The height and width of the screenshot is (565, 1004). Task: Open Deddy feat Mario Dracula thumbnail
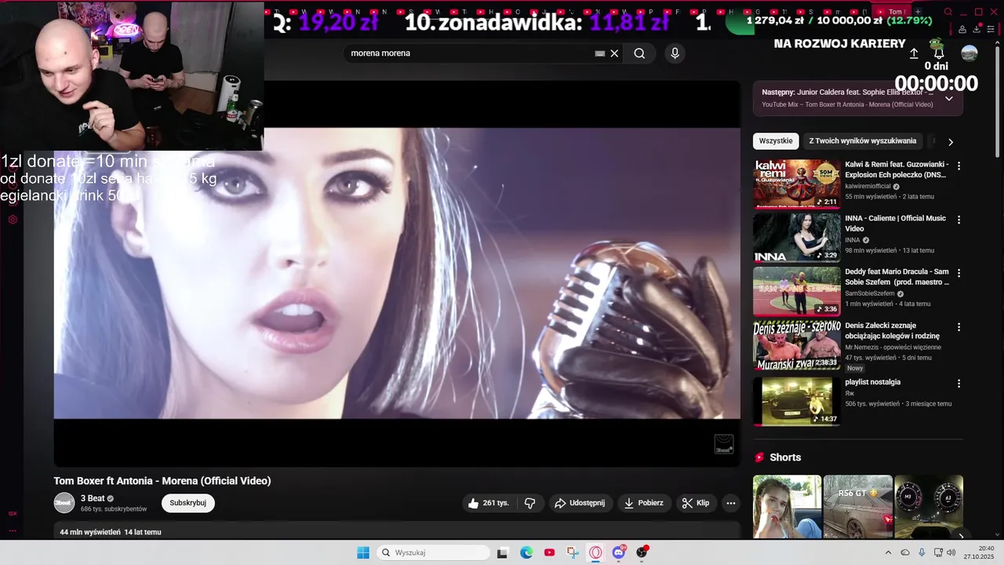[797, 291]
